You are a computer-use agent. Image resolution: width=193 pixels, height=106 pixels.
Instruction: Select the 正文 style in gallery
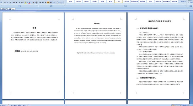pos(118,1)
